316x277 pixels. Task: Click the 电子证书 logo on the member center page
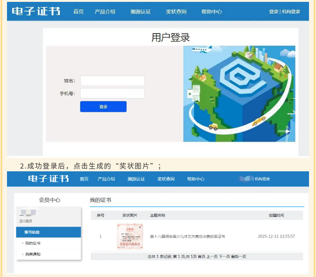[48, 179]
